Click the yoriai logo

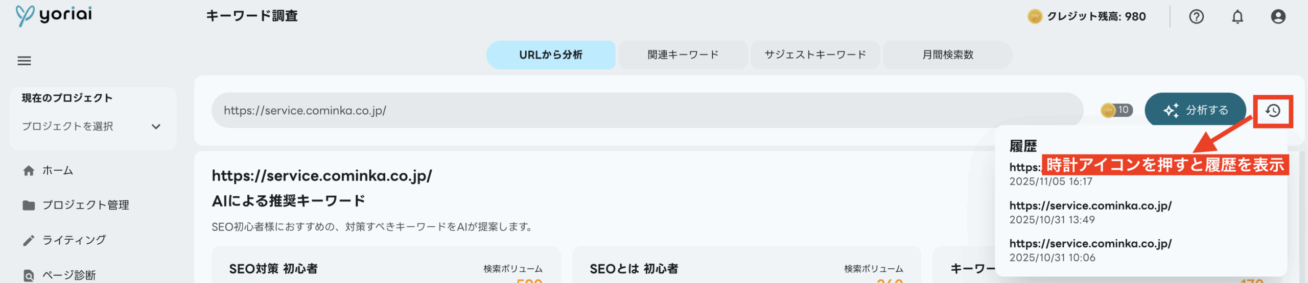pos(54,15)
